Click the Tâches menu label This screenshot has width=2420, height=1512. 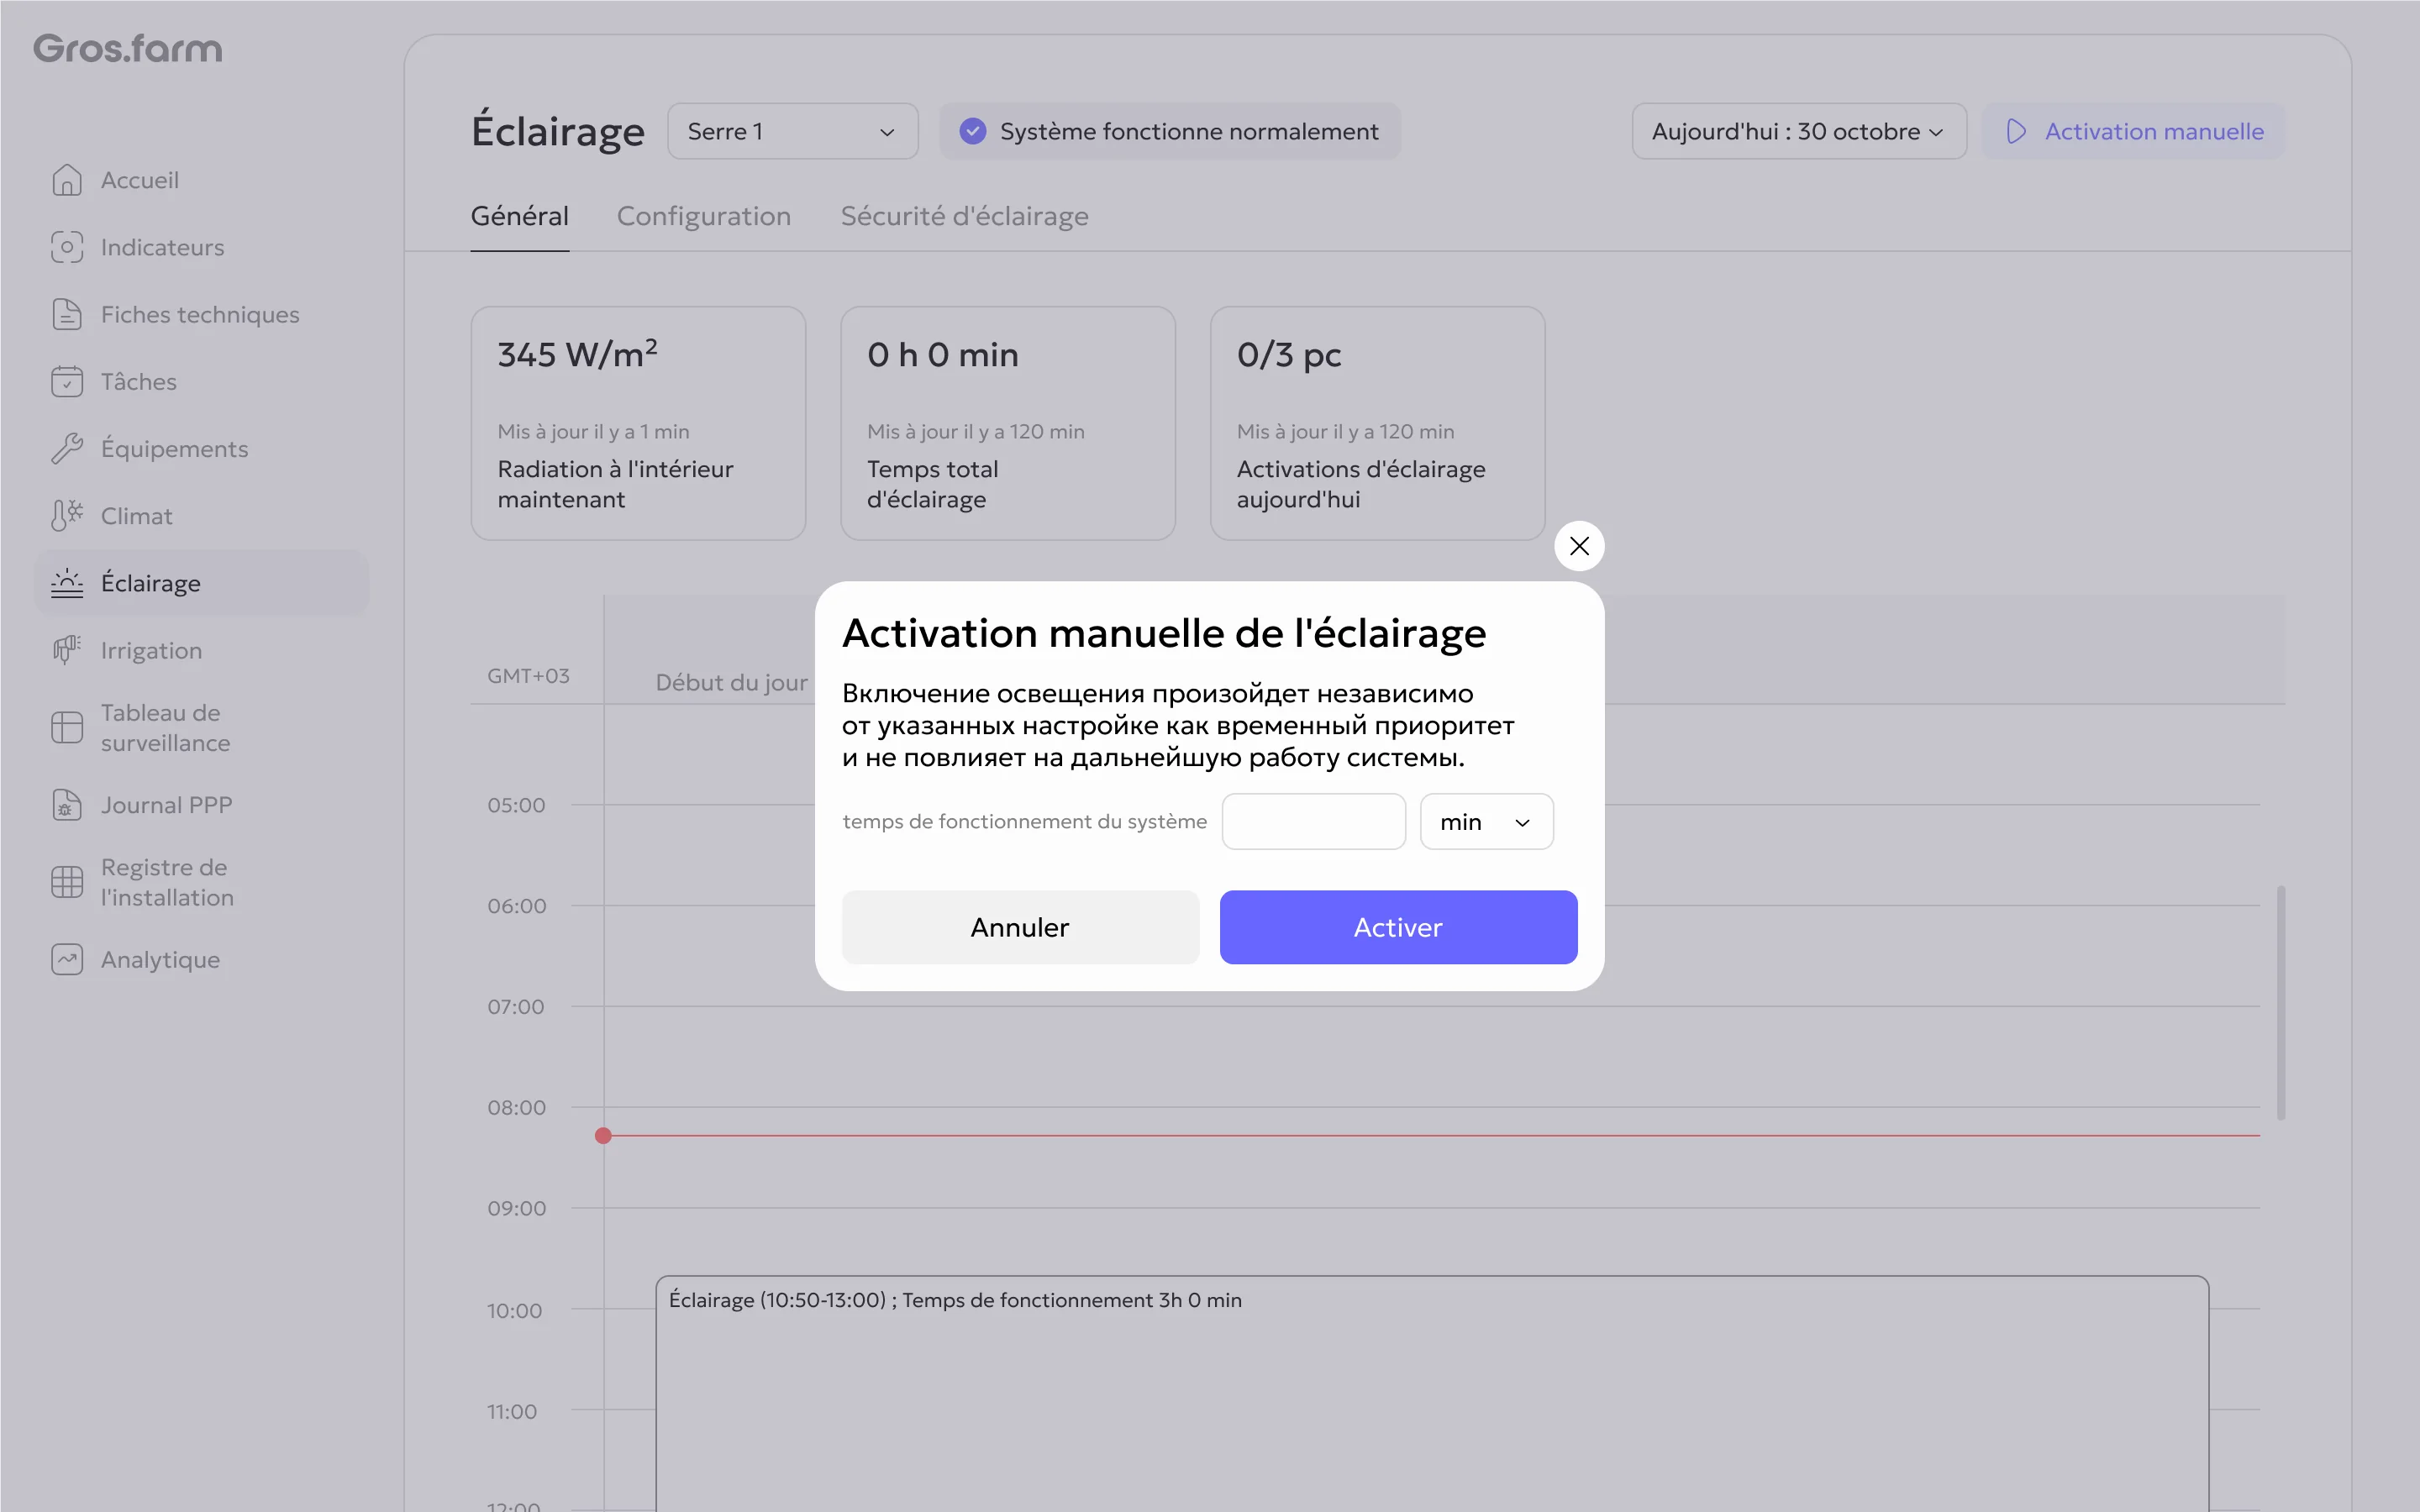pos(139,381)
